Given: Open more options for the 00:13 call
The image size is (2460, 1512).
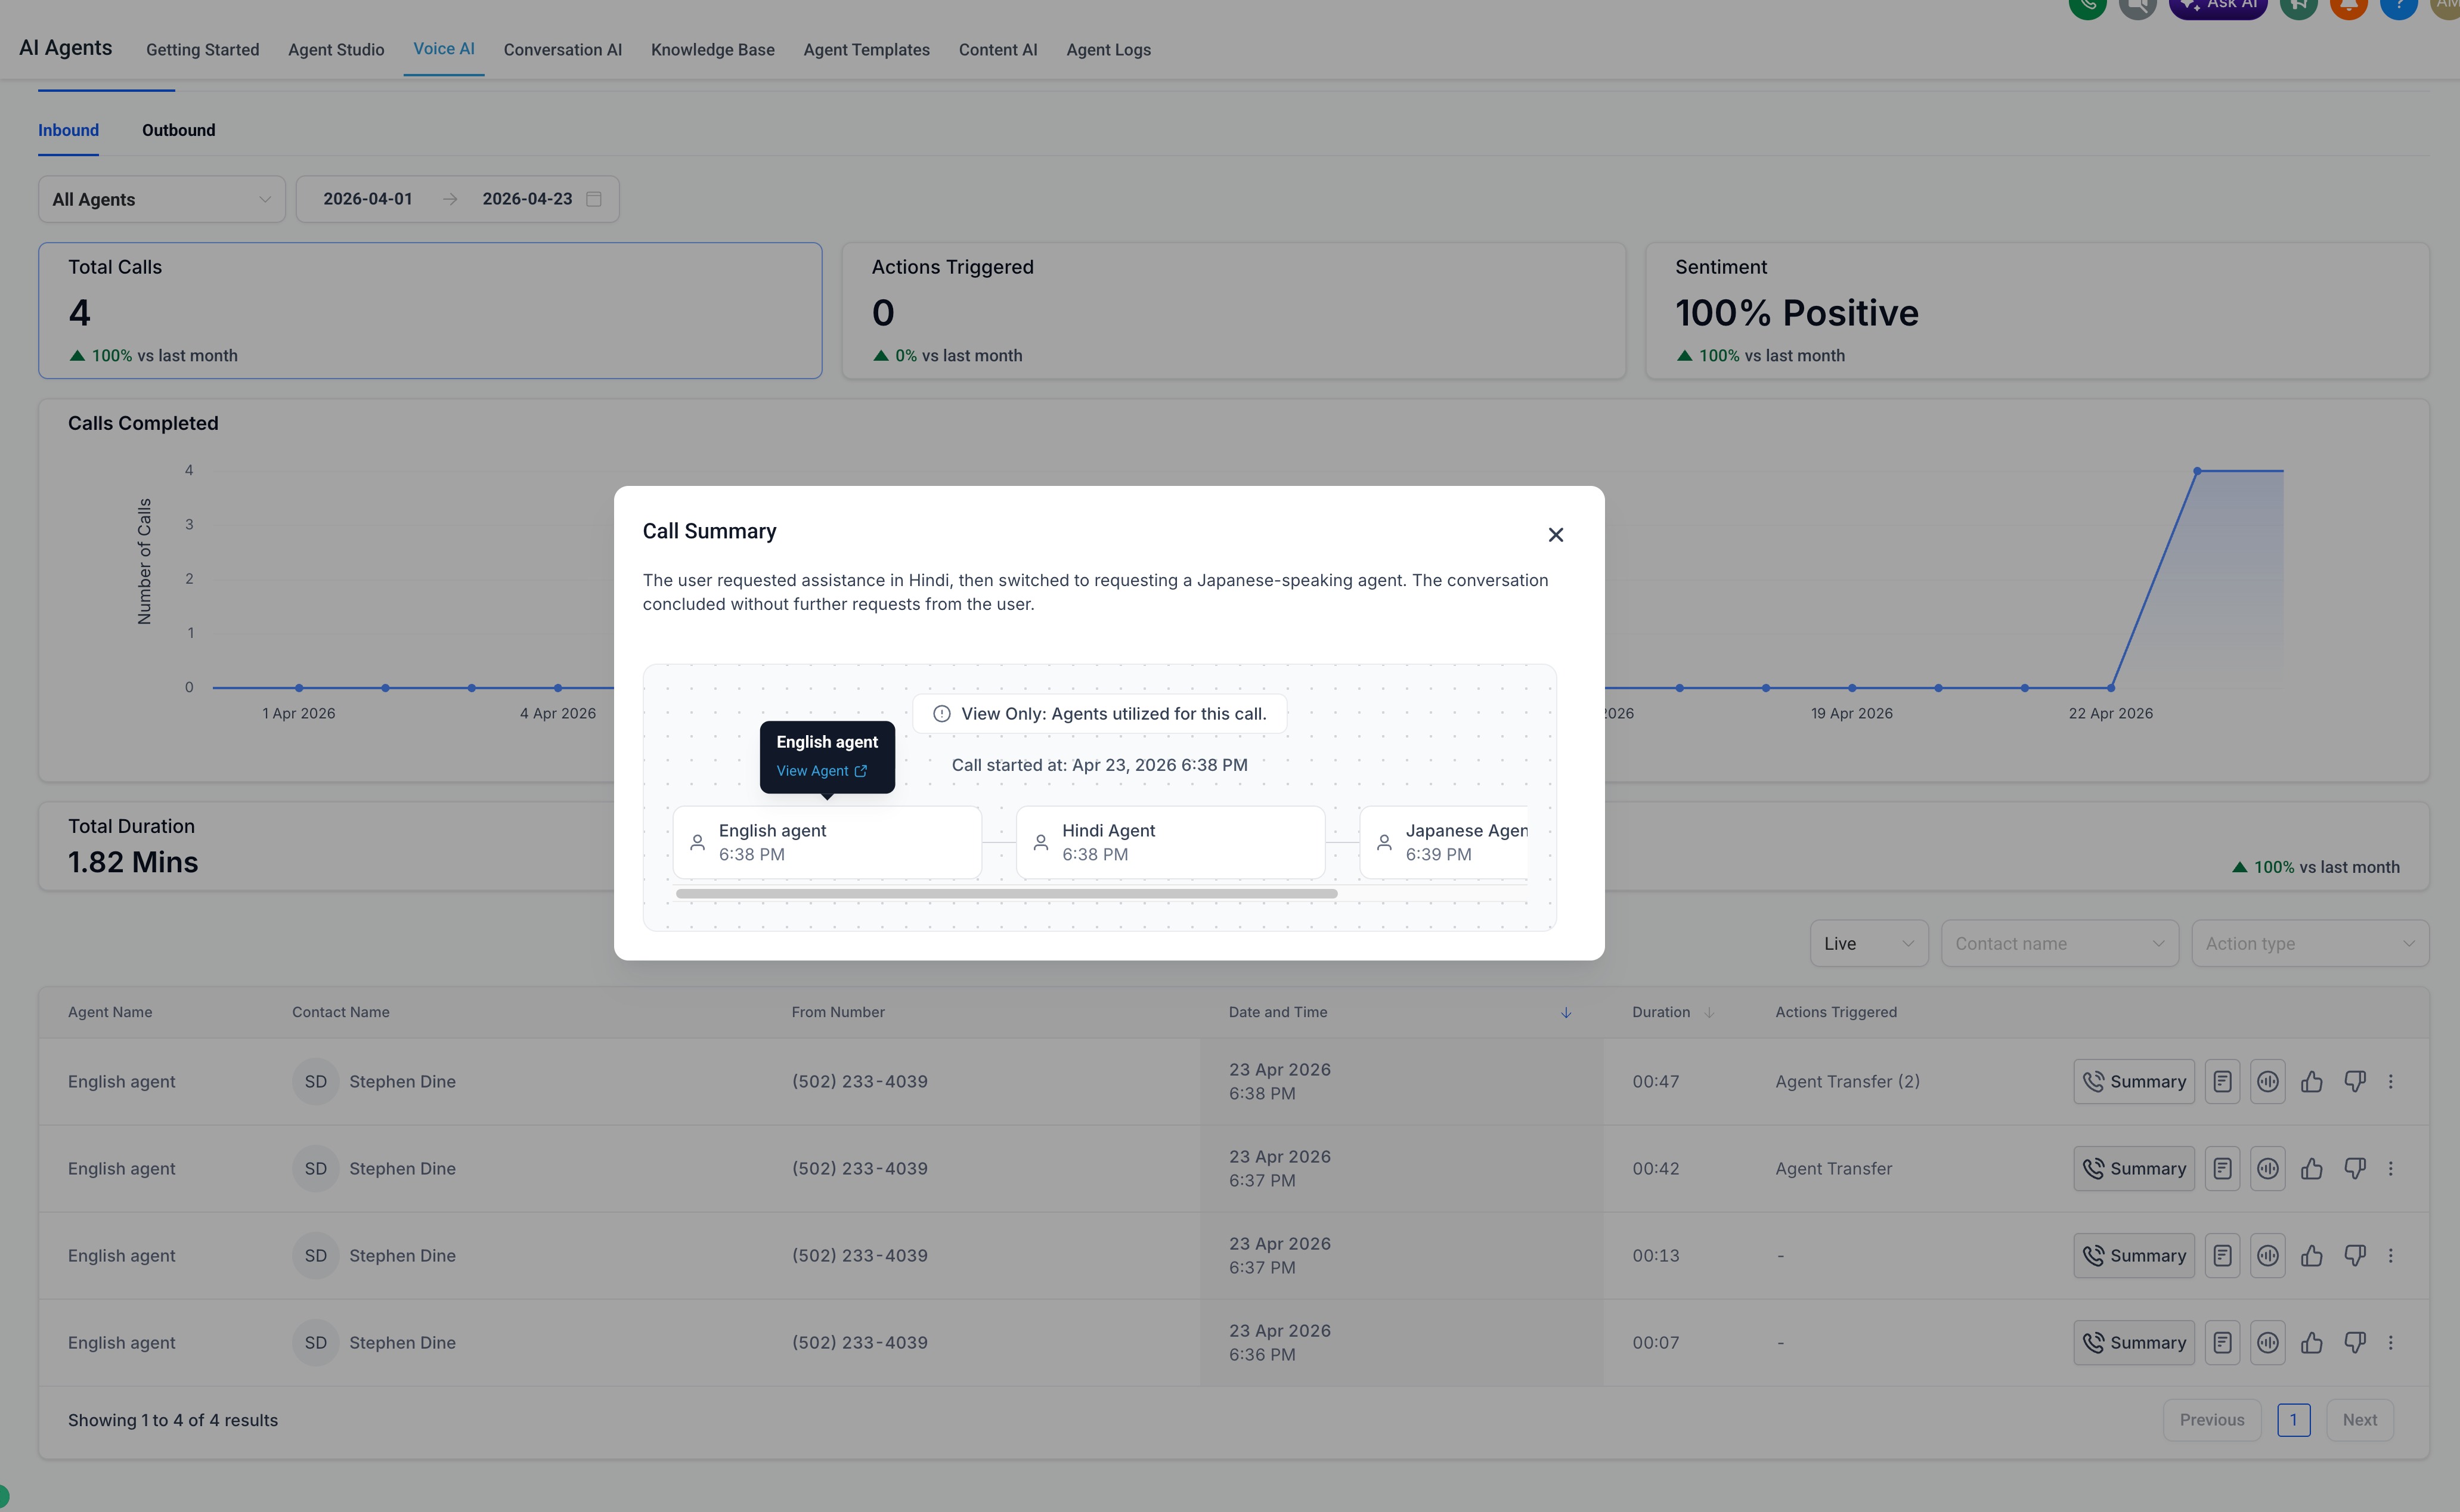Looking at the screenshot, I should pos(2391,1255).
